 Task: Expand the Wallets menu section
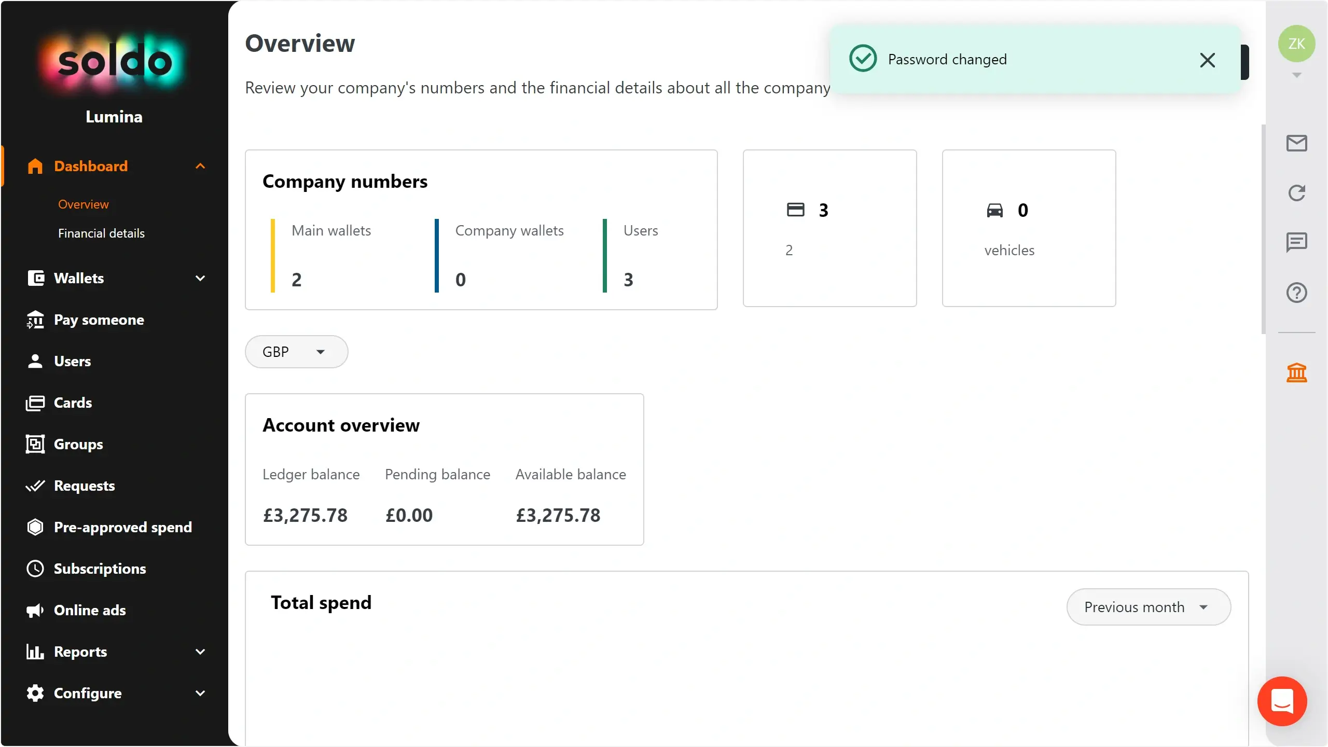(115, 278)
